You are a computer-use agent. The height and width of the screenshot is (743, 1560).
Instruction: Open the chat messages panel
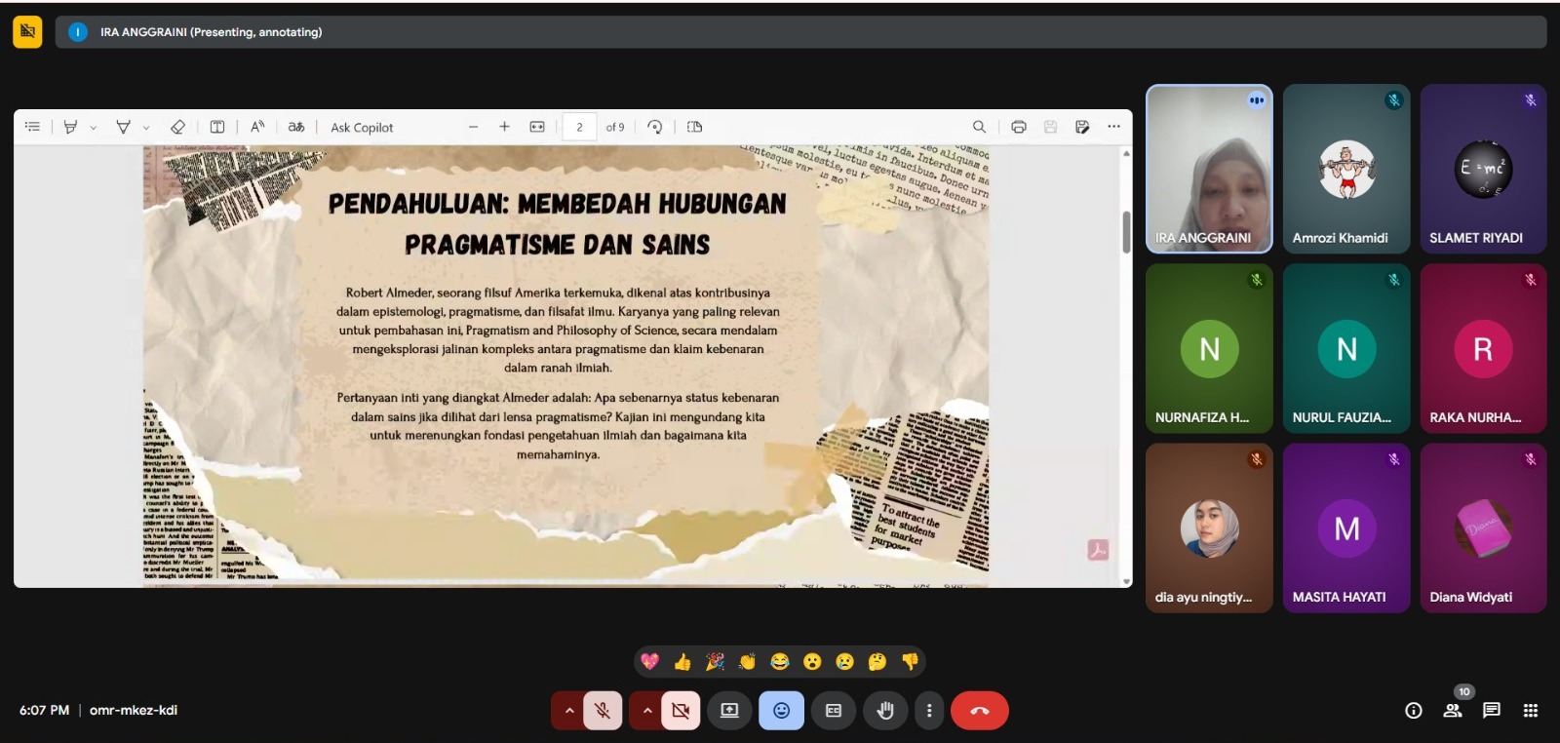coord(1491,711)
